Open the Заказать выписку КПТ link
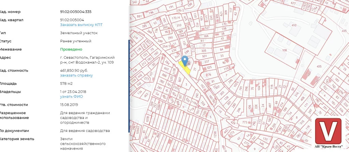Screen dimensions: 349x152 [81, 25]
